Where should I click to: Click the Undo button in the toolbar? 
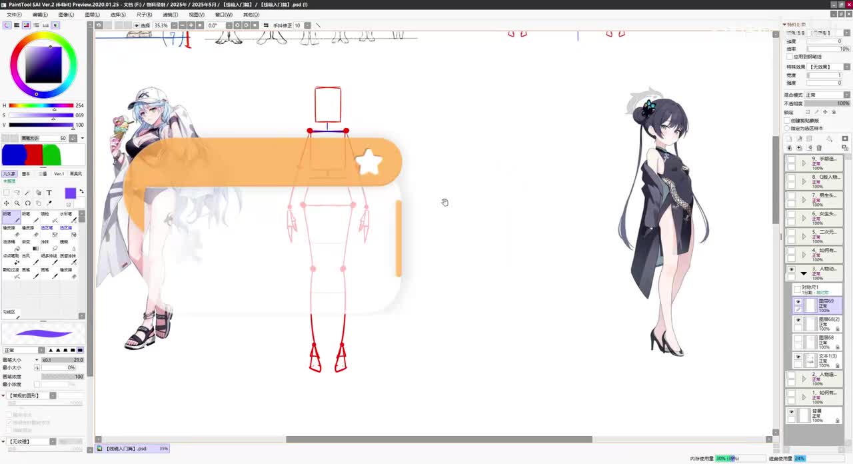99,25
